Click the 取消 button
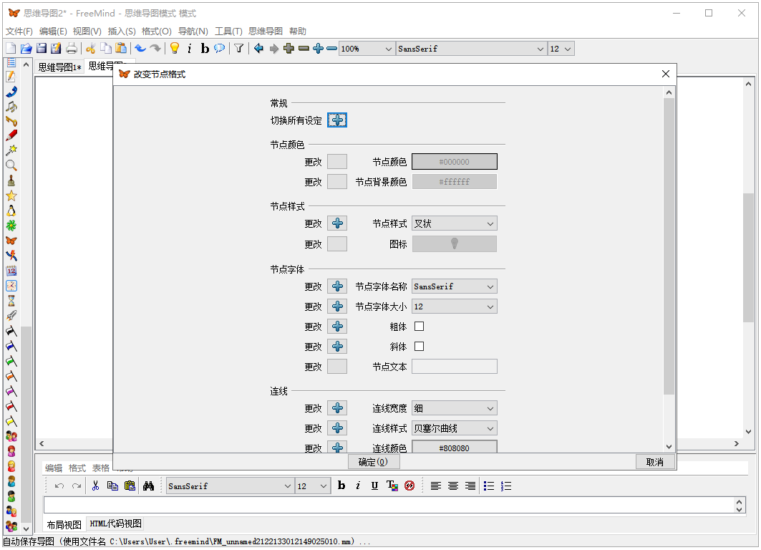This screenshot has height=550, width=761. (654, 462)
